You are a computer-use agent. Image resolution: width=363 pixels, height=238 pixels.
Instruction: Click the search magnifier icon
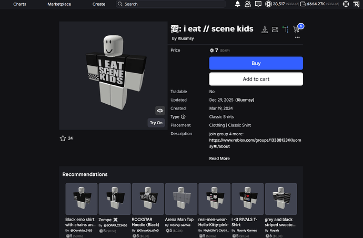[120, 4]
